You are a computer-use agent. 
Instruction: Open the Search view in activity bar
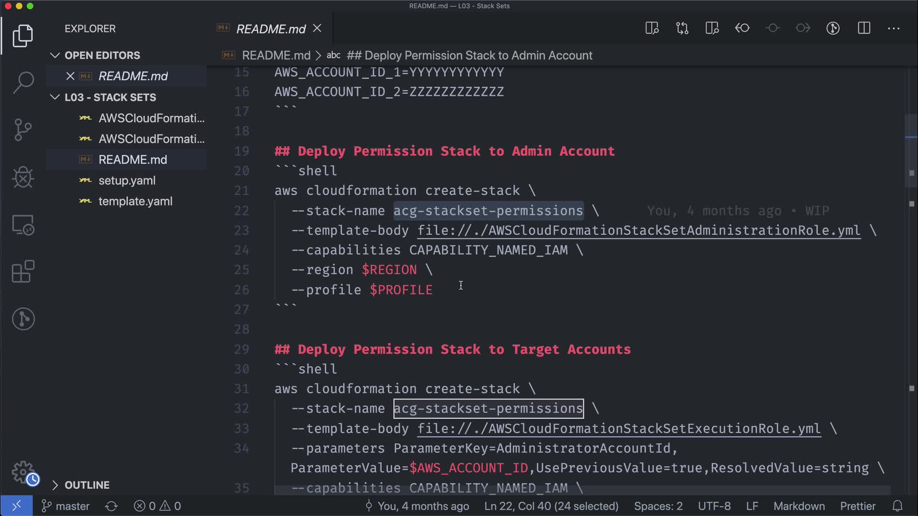(x=23, y=82)
